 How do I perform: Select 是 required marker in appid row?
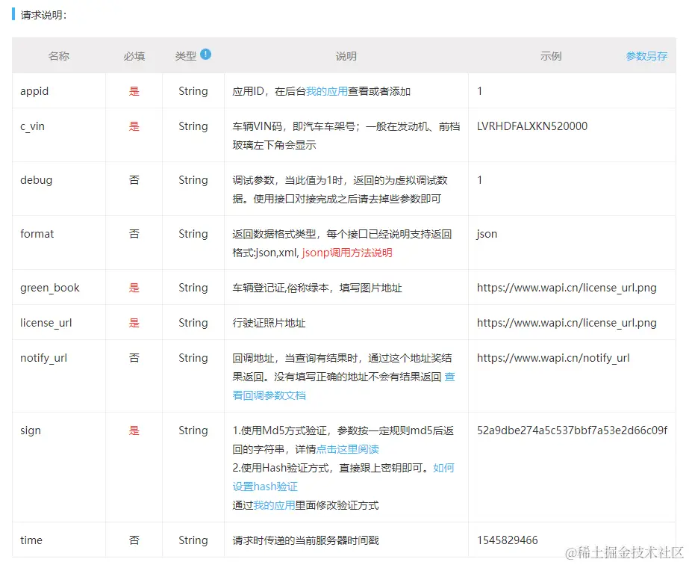134,91
